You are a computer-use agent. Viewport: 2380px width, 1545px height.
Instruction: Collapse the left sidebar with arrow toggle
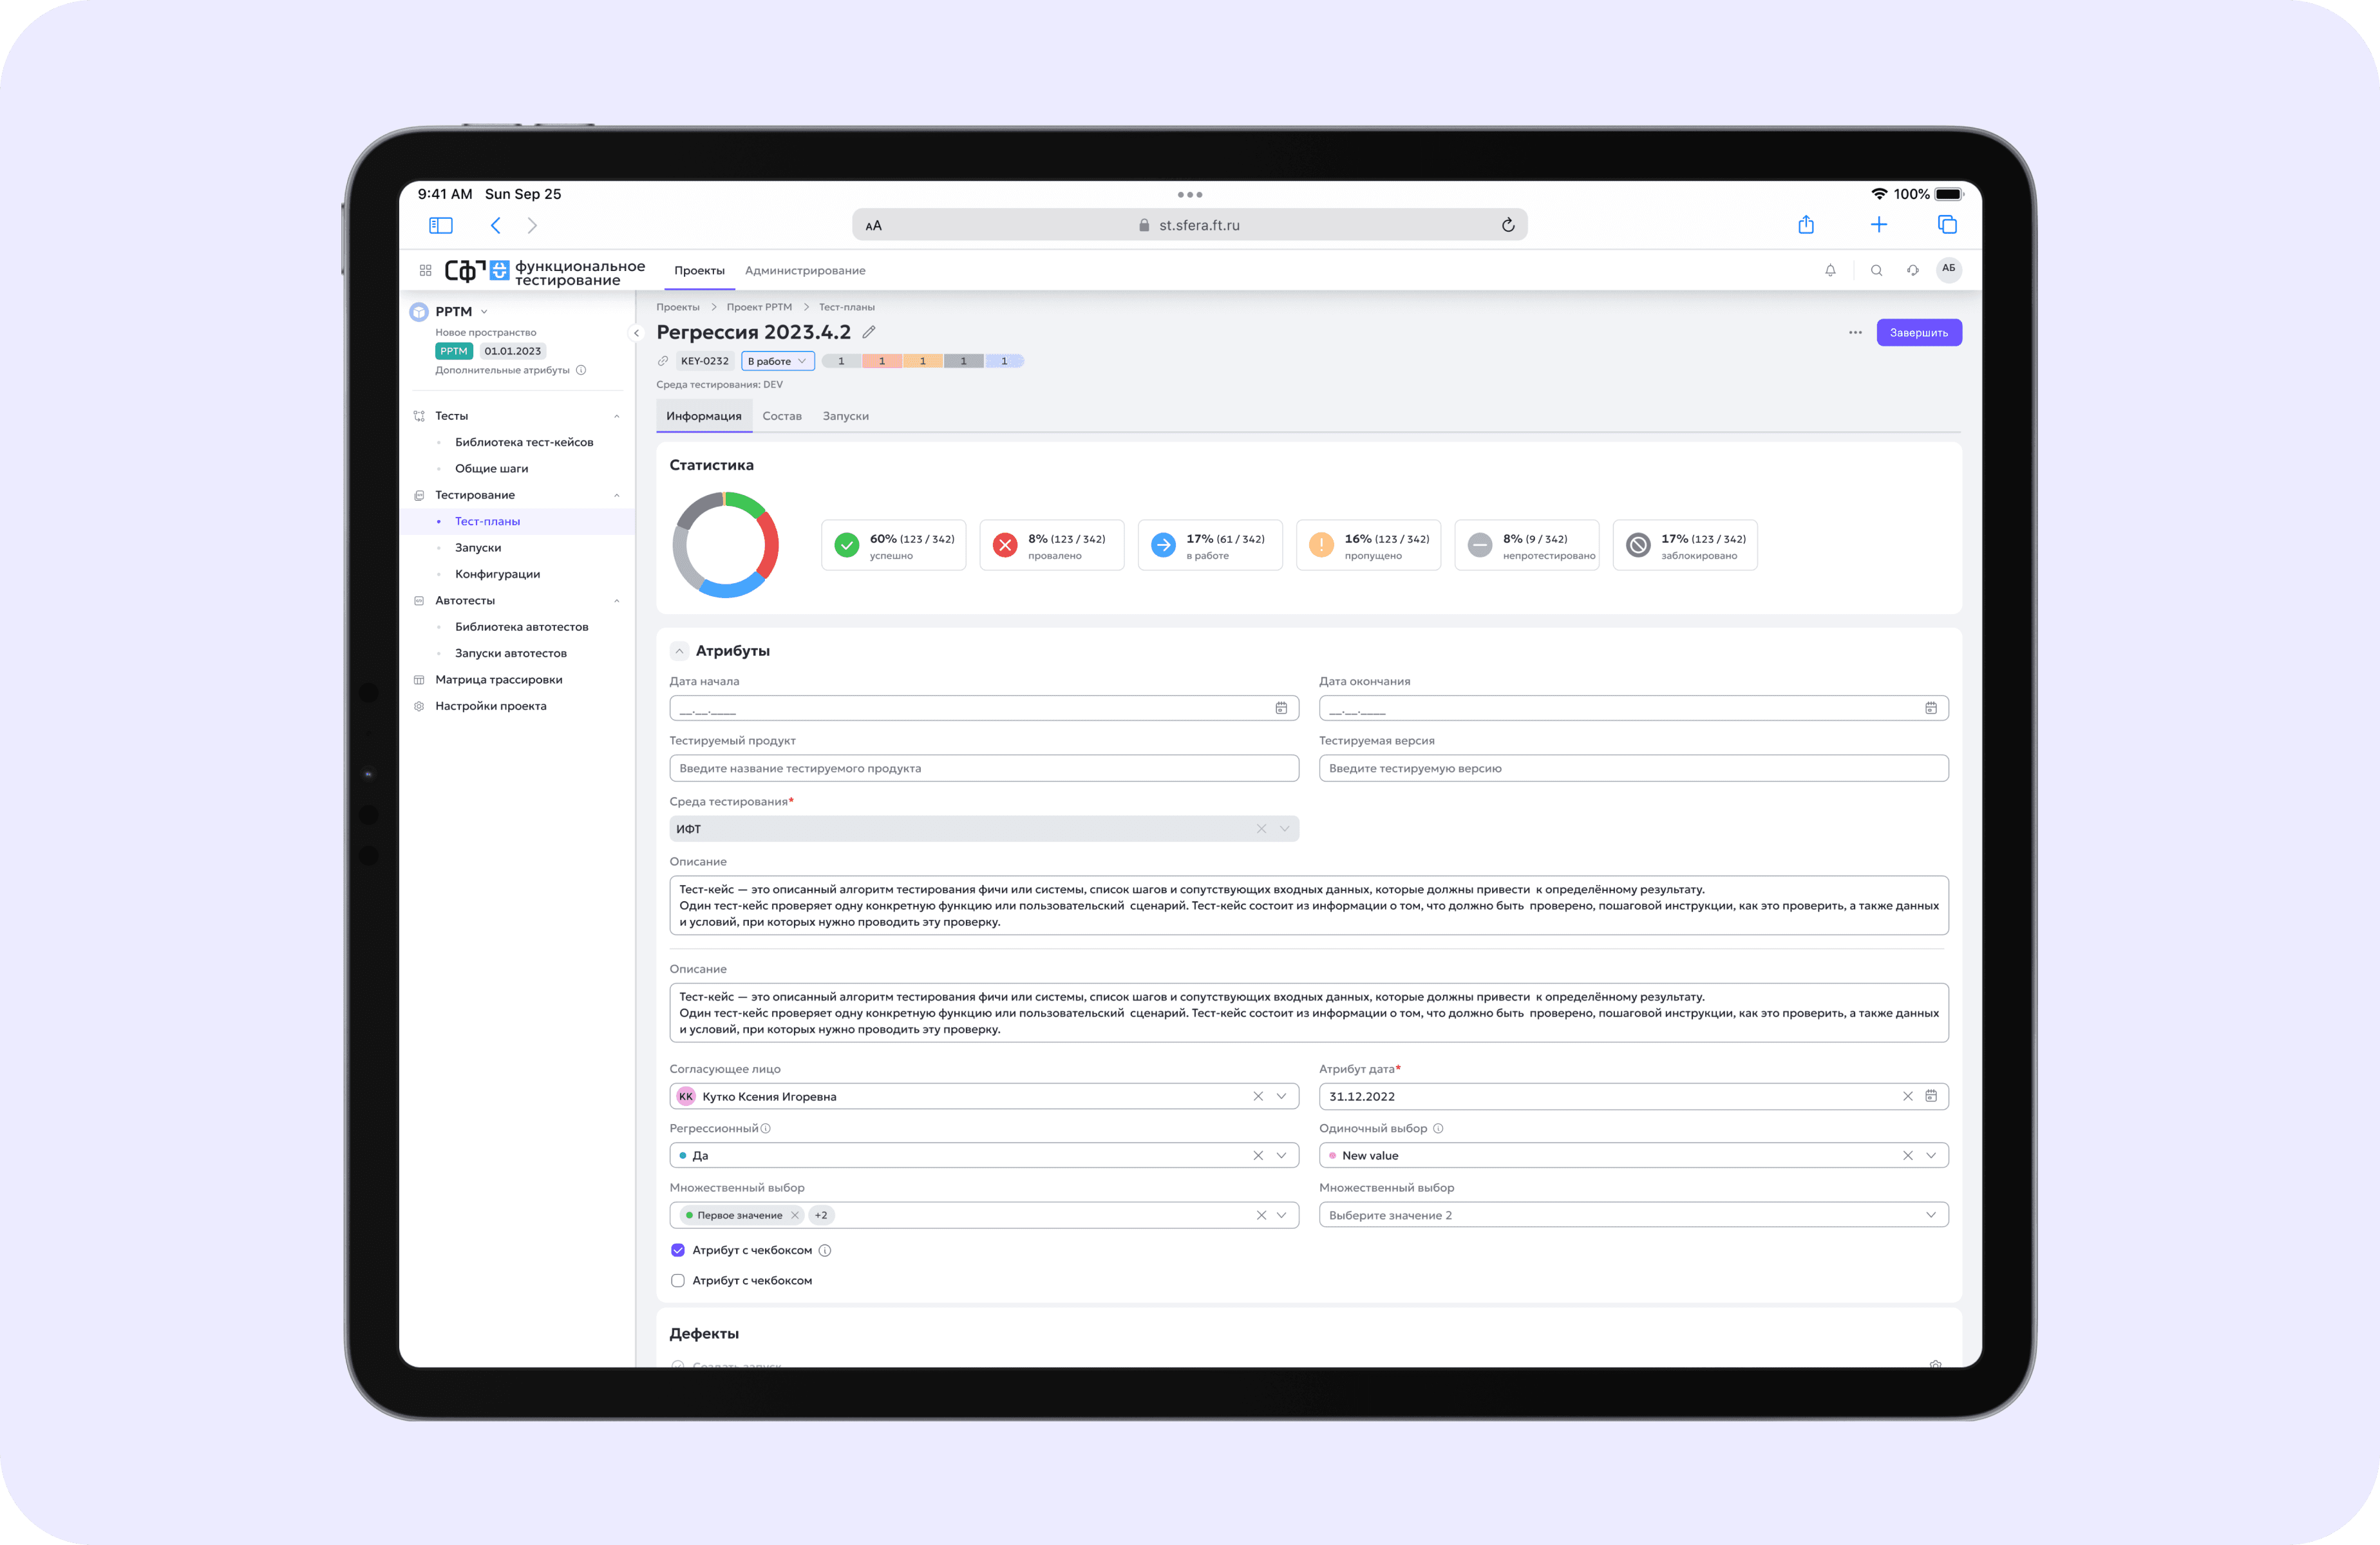tap(636, 333)
